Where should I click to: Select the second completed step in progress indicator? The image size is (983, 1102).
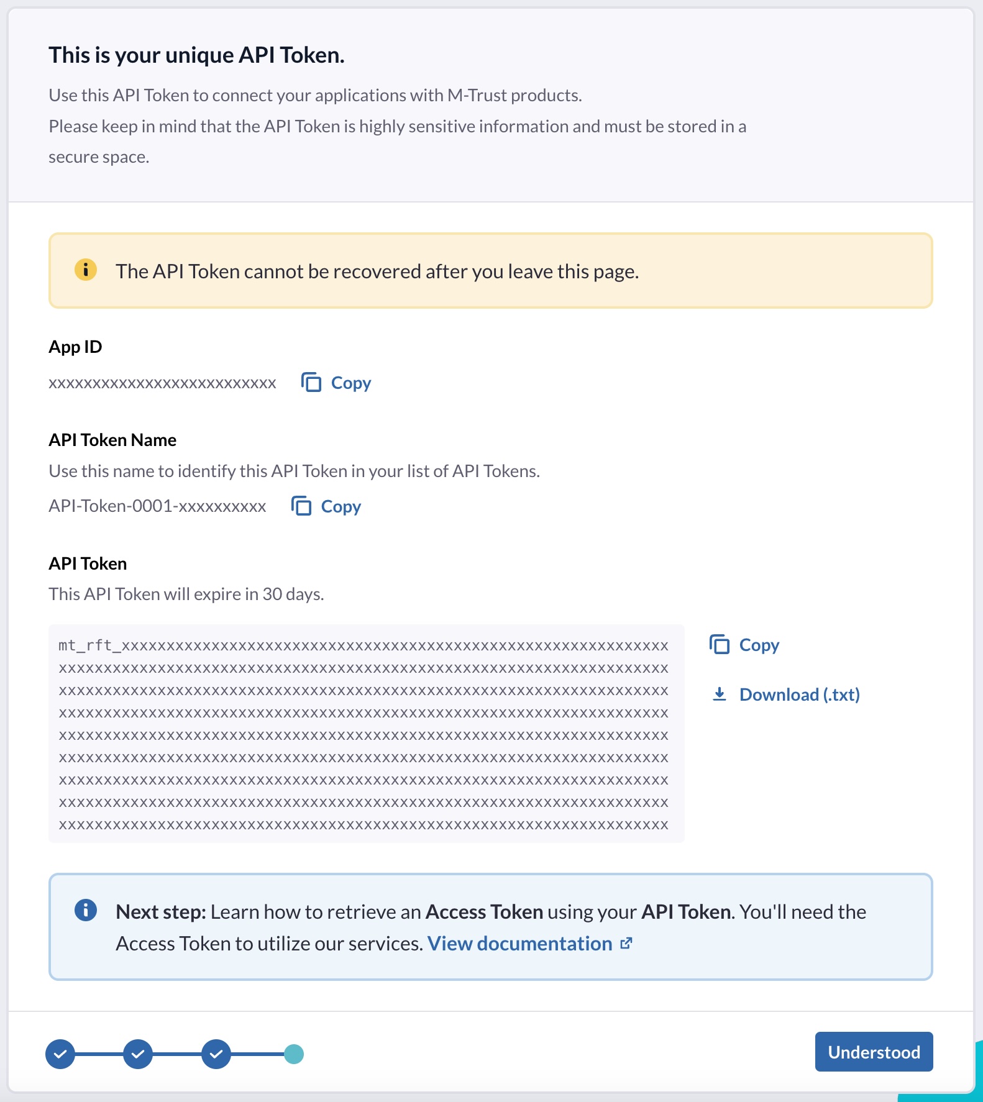coord(138,1054)
